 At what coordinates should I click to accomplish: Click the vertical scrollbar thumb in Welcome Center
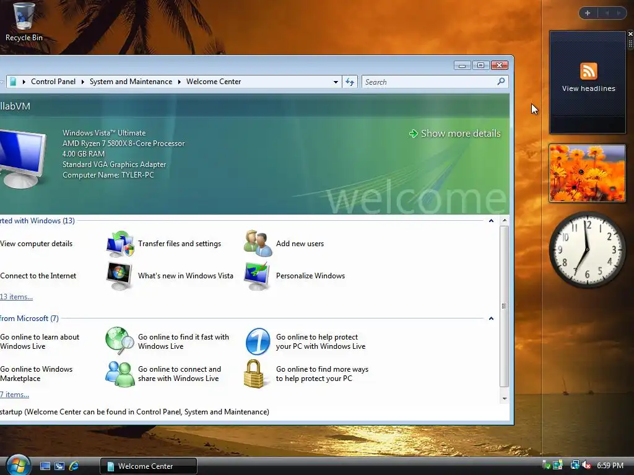click(504, 306)
